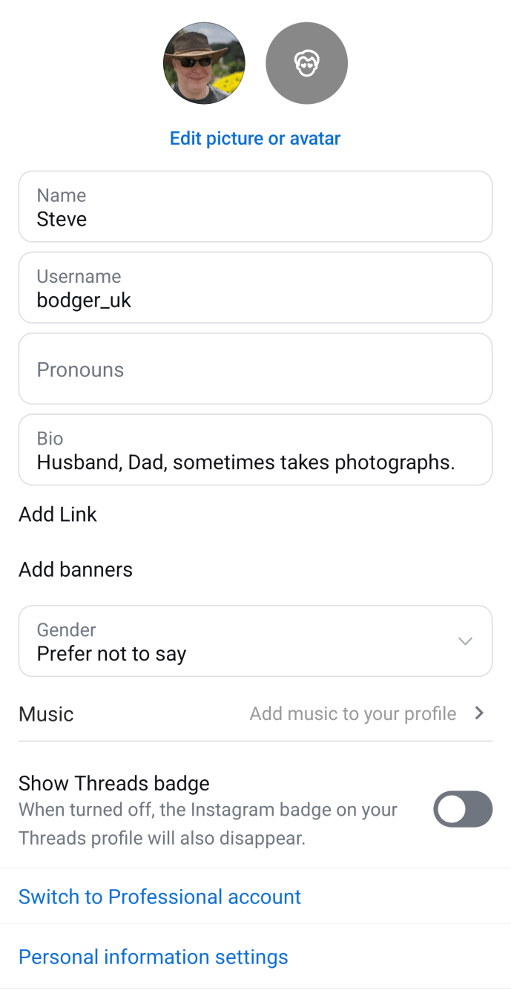
Task: Click the right arrow beside Music
Action: 479,713
